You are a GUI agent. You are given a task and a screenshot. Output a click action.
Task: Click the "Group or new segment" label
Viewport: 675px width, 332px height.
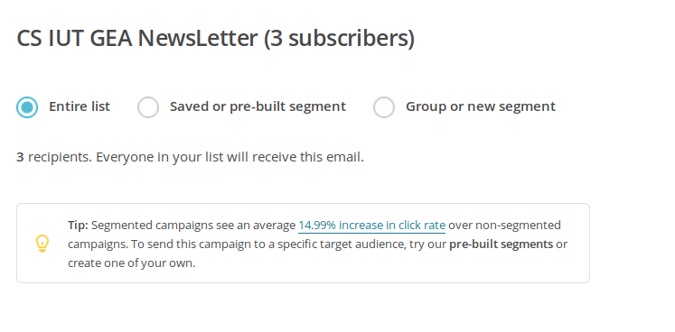click(x=481, y=106)
